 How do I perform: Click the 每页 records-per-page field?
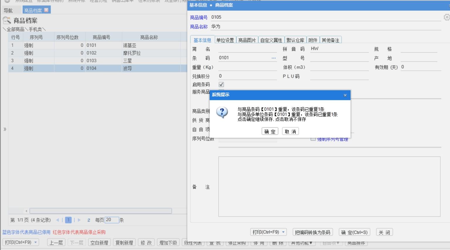point(112,220)
